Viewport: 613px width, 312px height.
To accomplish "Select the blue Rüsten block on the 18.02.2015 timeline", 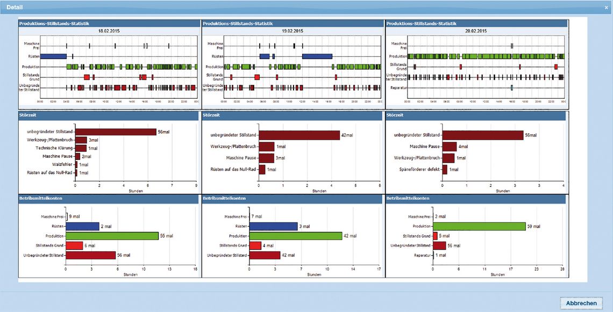I will tap(54, 56).
